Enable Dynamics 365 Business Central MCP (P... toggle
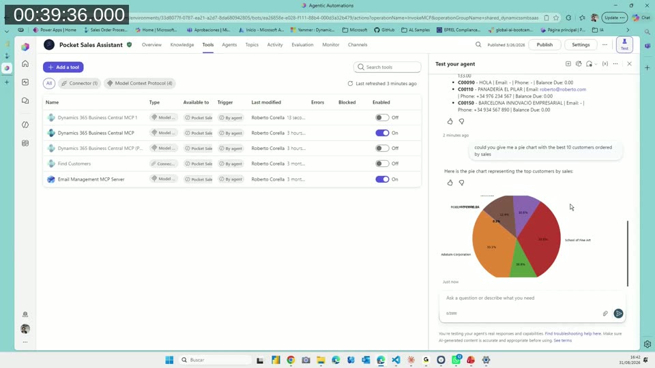Image resolution: width=655 pixels, height=368 pixels. coord(382,148)
